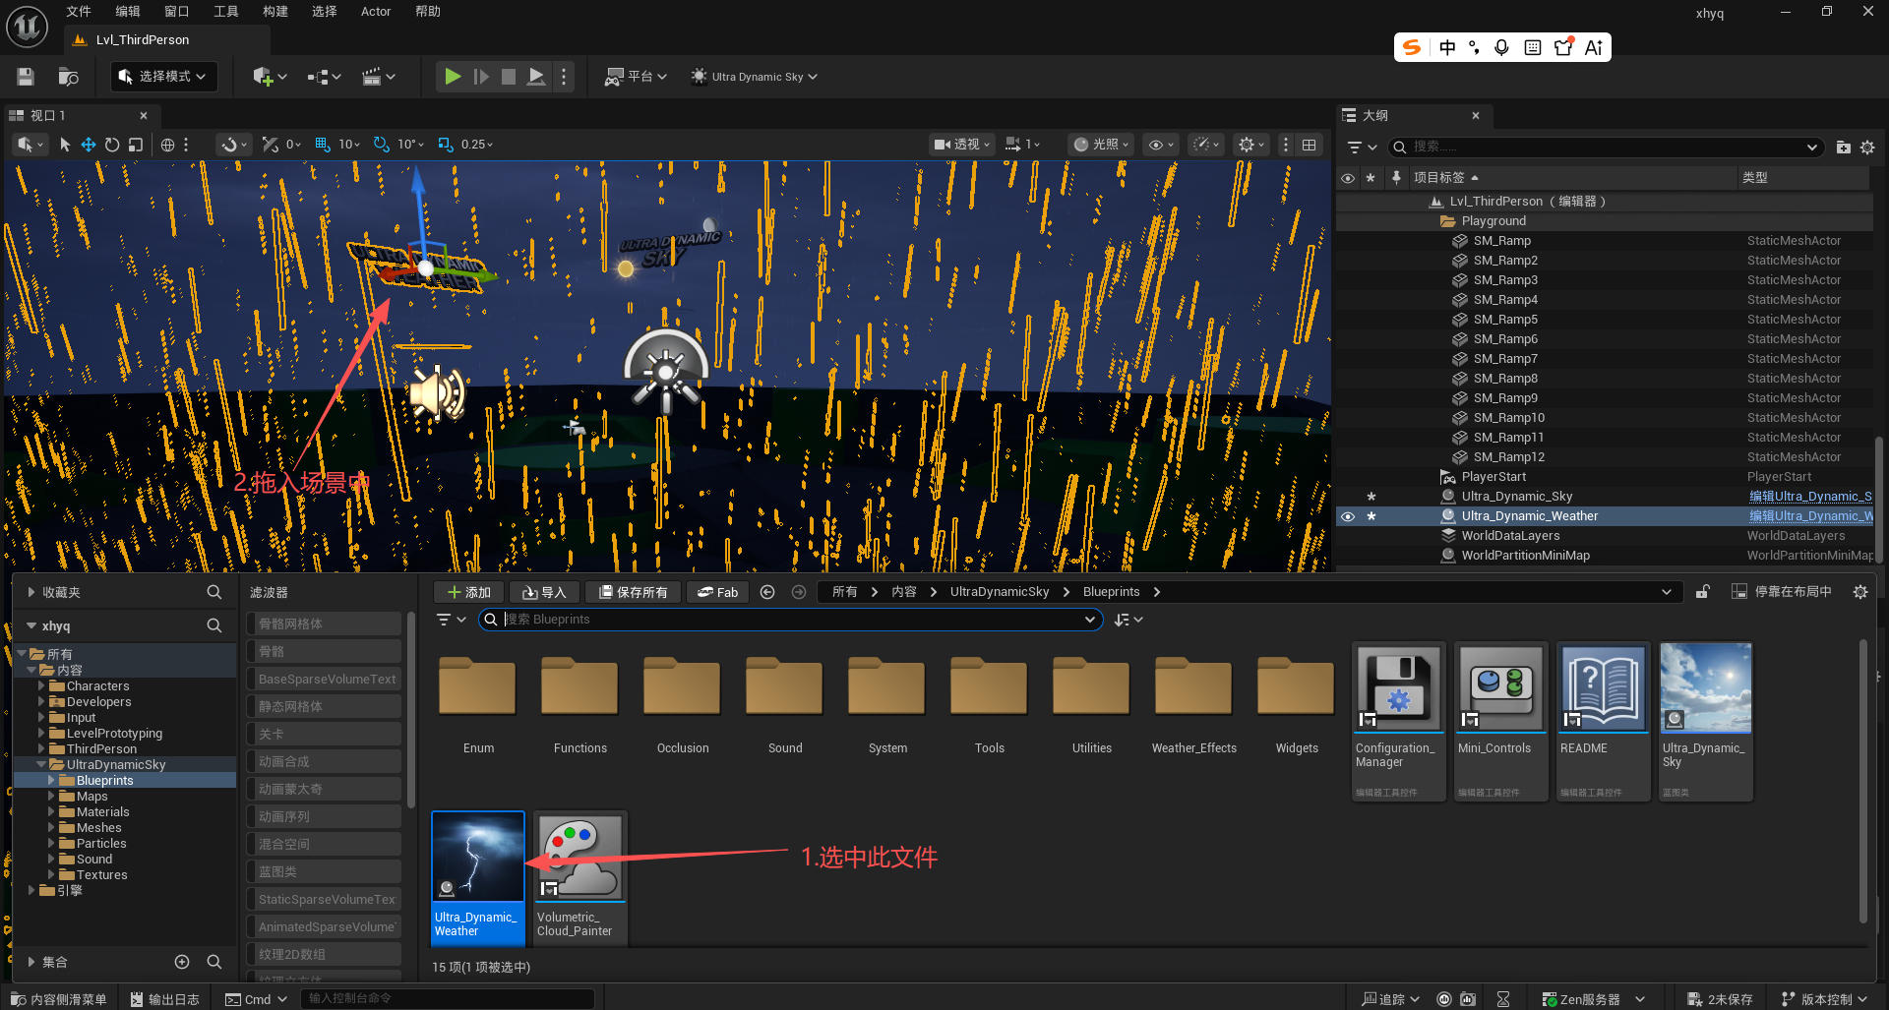
Task: Open the outliner filter options icon
Action: 1362,148
